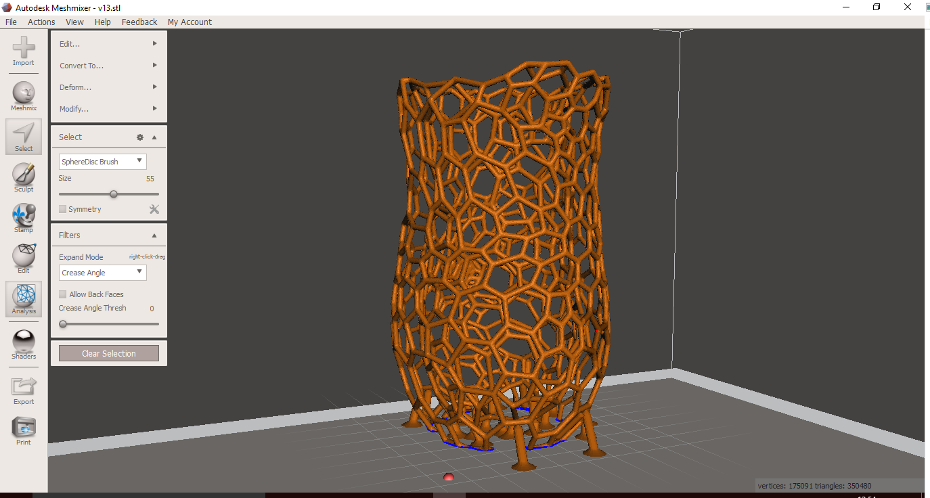
Task: Open the Meshmix library icon
Action: [x=24, y=96]
